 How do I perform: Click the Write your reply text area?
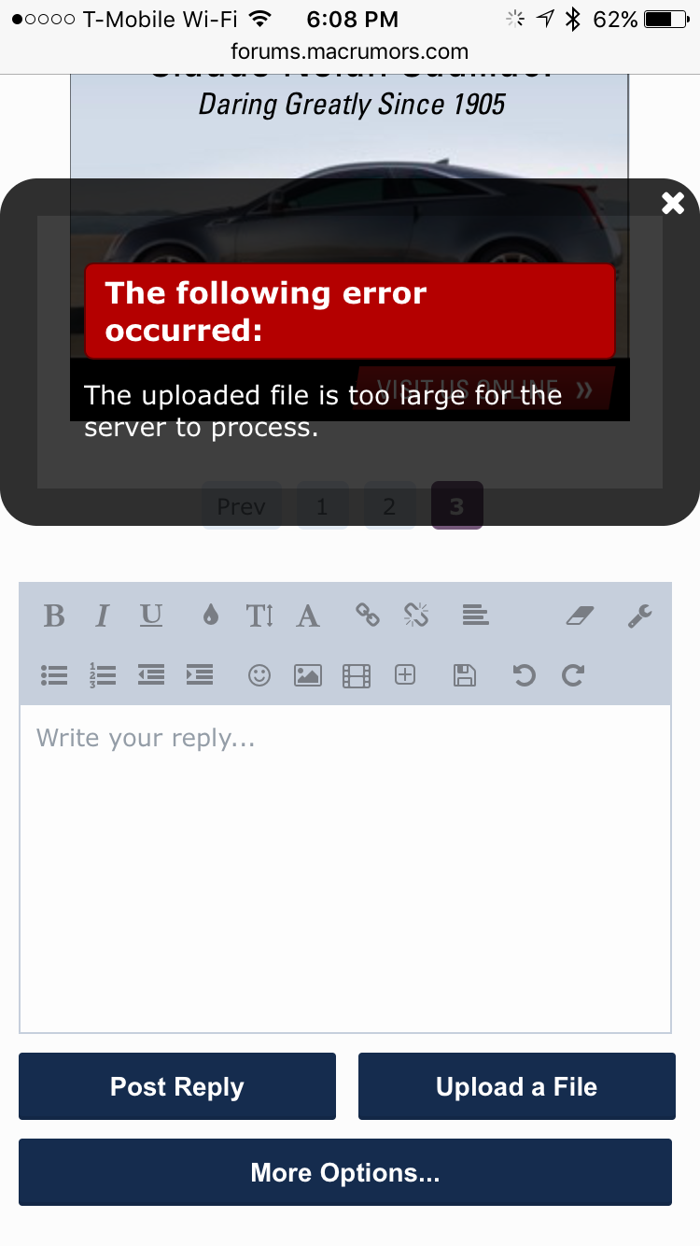(x=345, y=869)
